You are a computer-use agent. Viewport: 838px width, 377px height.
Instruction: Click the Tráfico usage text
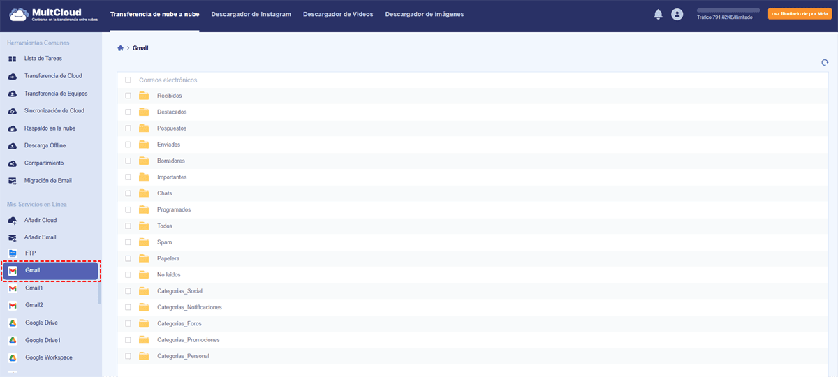pos(724,17)
